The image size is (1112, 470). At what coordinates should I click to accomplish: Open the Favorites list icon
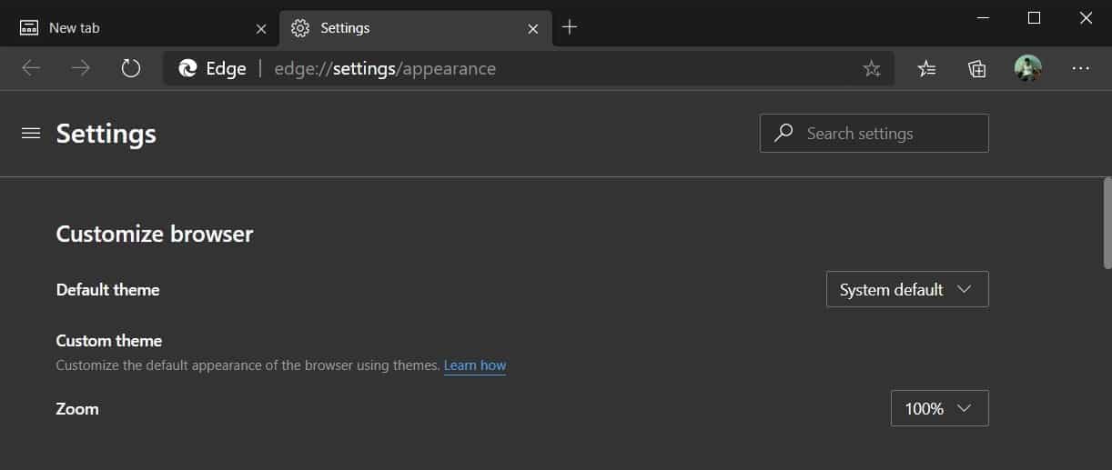tap(926, 68)
